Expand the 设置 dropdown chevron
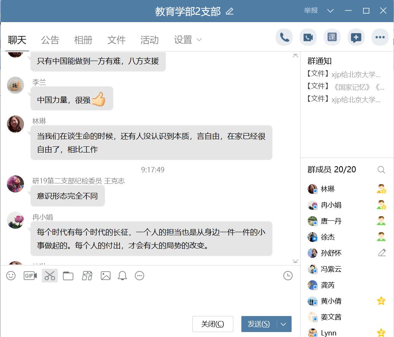394x337 pixels. coord(199,40)
